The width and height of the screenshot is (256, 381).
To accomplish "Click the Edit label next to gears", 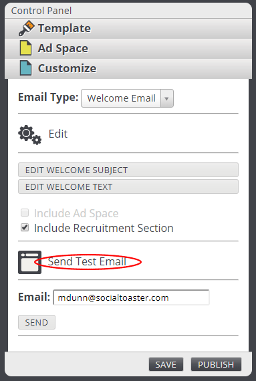I will click(x=58, y=134).
